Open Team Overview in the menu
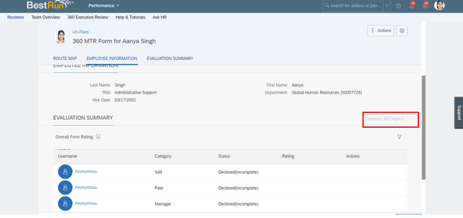Viewport: 463px width, 218px height. (45, 17)
